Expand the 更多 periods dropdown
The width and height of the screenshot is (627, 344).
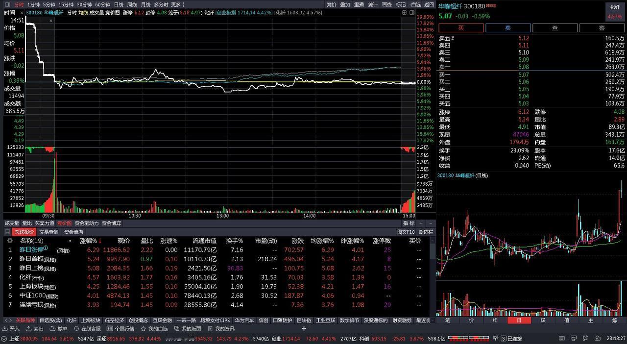177,4
